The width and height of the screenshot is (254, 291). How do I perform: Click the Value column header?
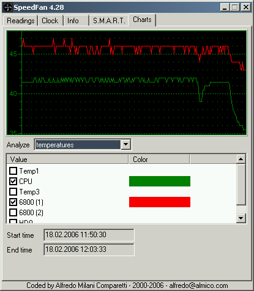coord(67,159)
